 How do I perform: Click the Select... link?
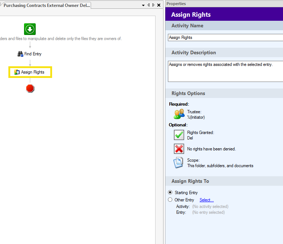pos(207,200)
